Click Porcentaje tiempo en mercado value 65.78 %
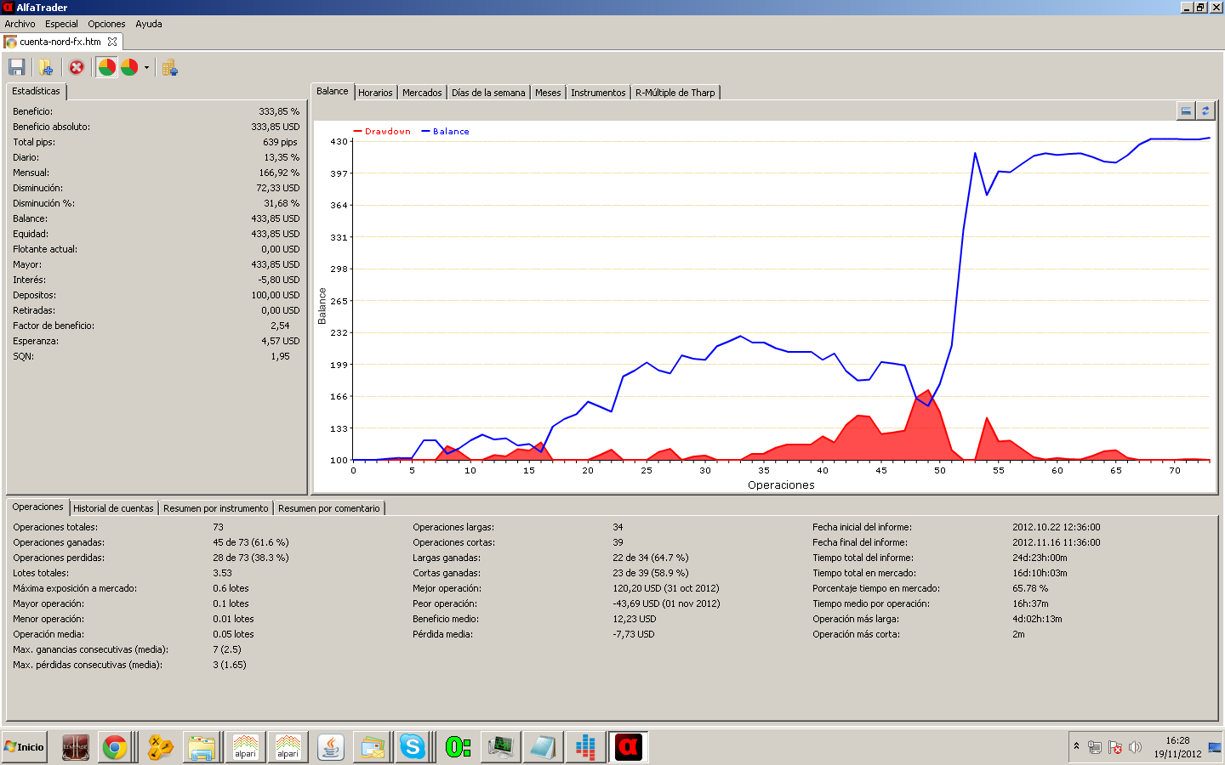This screenshot has height=765, width=1225. [x=1030, y=588]
